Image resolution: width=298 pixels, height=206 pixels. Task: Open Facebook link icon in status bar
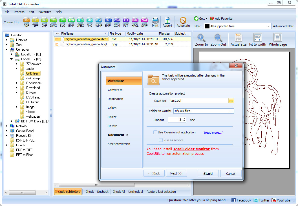pos(234,200)
